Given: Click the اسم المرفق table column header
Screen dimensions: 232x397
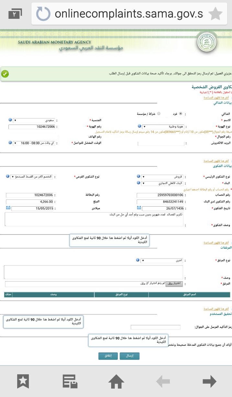Looking at the screenshot, I should tap(189, 295).
